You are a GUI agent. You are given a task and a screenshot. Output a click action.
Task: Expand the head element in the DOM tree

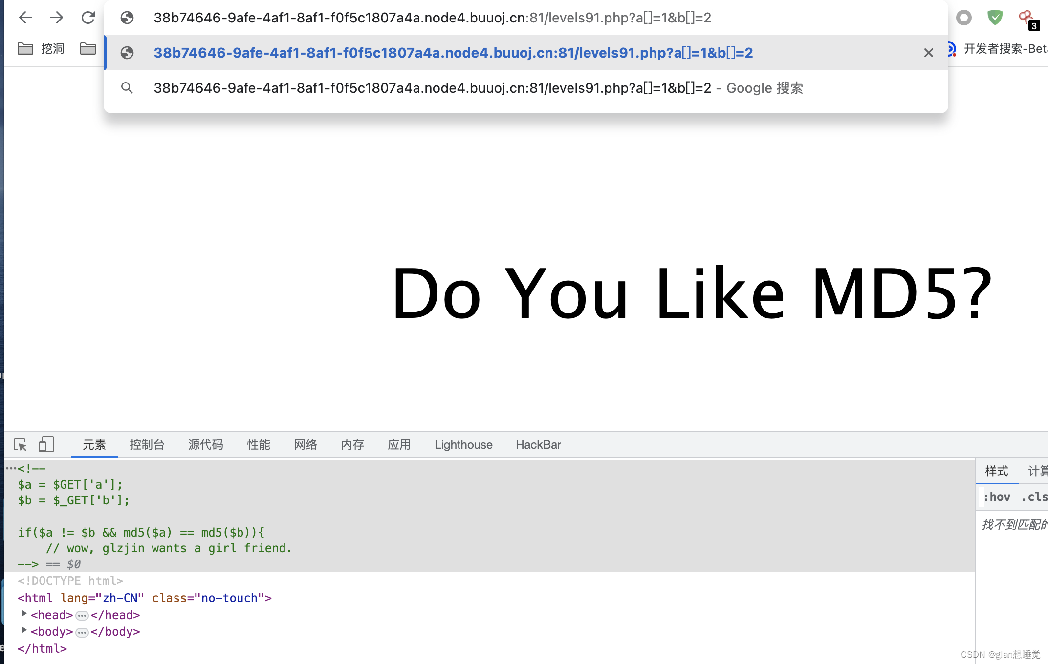[24, 614]
